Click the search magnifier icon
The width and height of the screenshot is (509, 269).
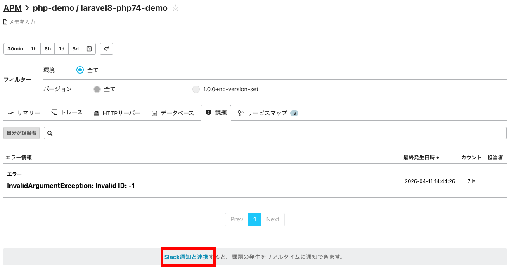[50, 133]
